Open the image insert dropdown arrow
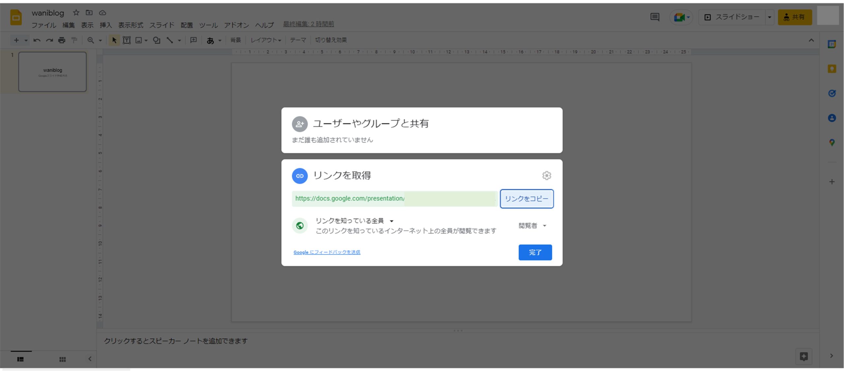 point(146,41)
